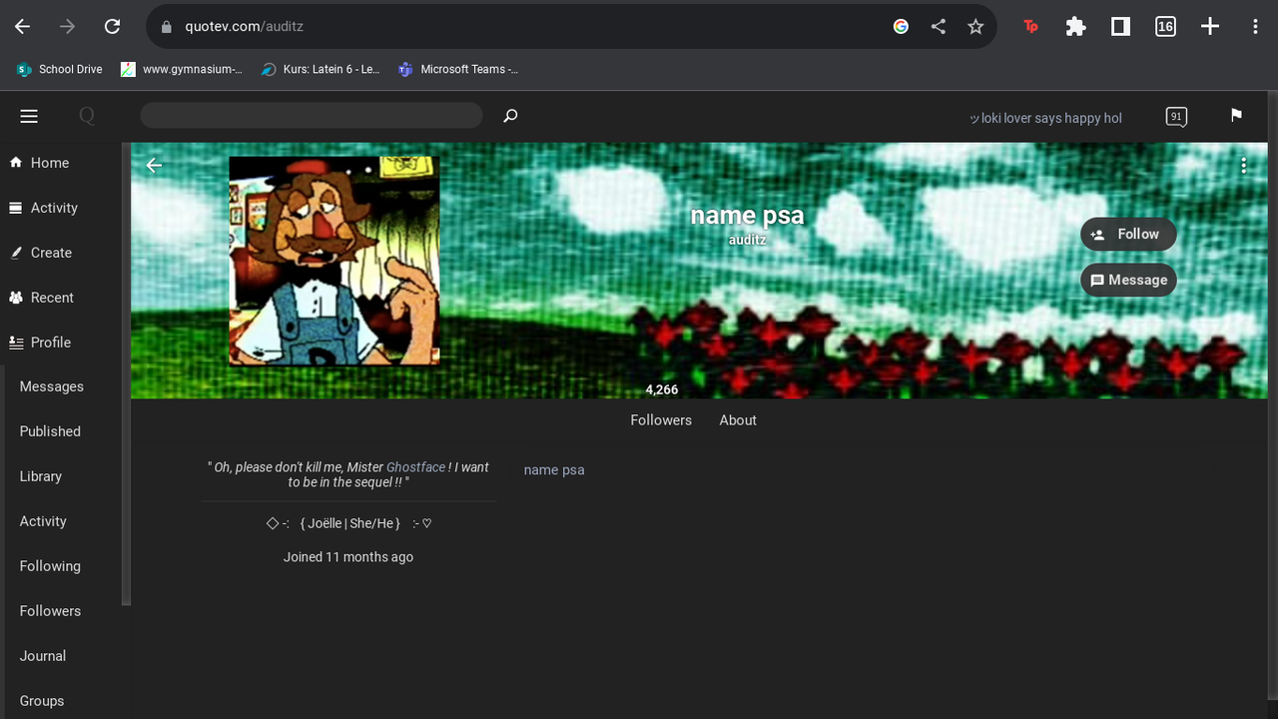Click the Quotev search field
The width and height of the screenshot is (1278, 719).
(x=312, y=116)
